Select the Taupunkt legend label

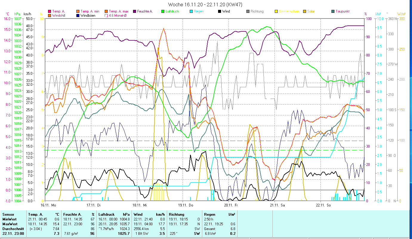[x=342, y=11]
